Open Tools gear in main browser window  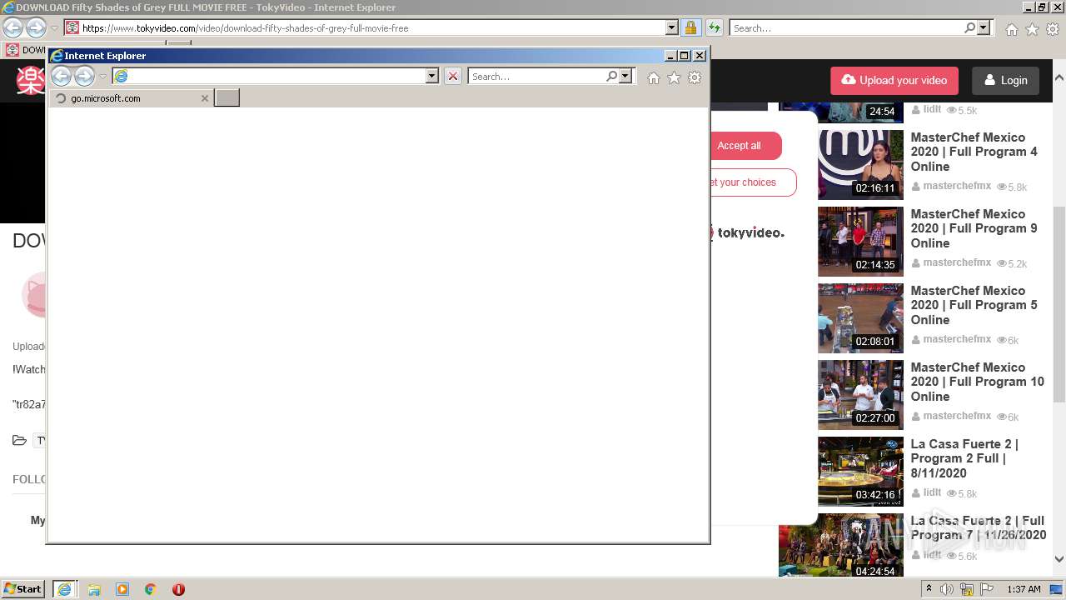[x=1053, y=29]
